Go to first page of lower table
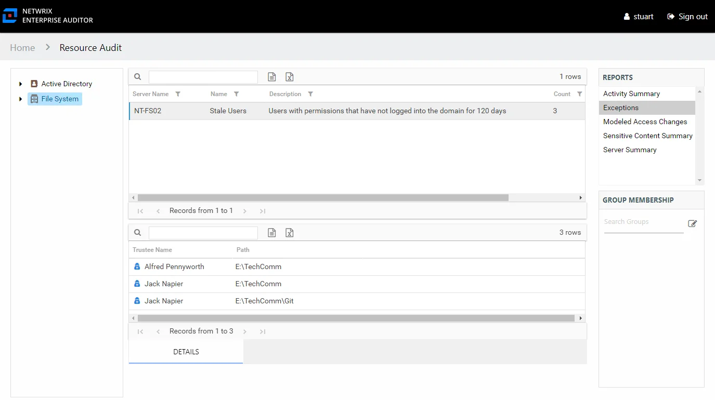This screenshot has height=400, width=715. [x=140, y=331]
